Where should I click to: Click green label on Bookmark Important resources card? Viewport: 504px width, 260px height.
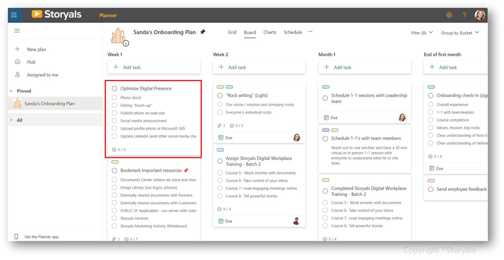point(115,162)
